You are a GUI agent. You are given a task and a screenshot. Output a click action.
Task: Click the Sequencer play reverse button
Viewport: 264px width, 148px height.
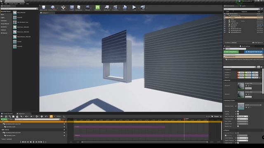(31, 142)
